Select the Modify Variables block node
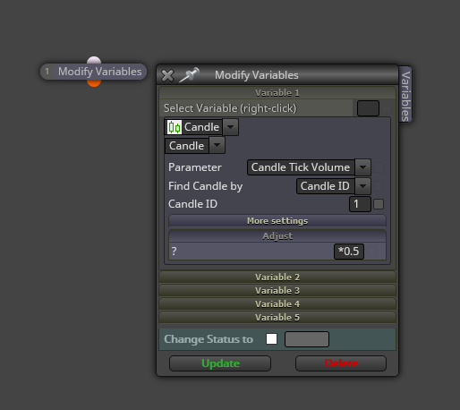The image size is (460, 410). click(x=99, y=72)
